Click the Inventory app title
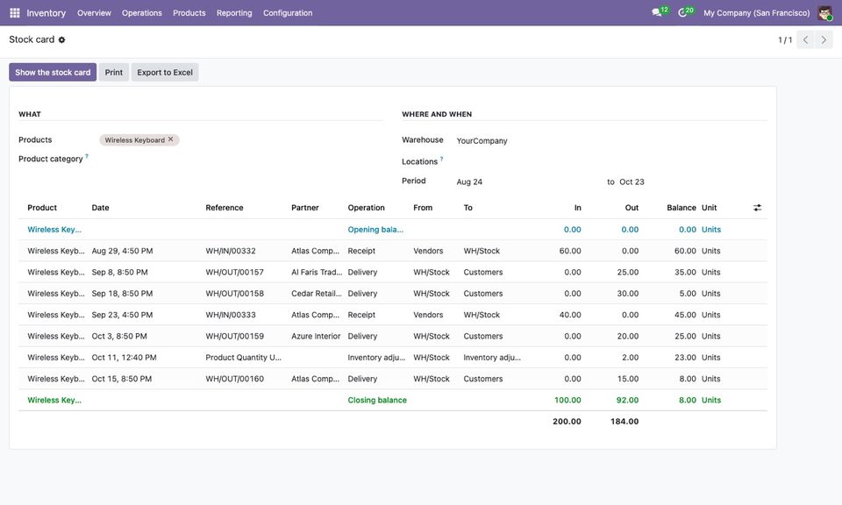 (x=46, y=13)
